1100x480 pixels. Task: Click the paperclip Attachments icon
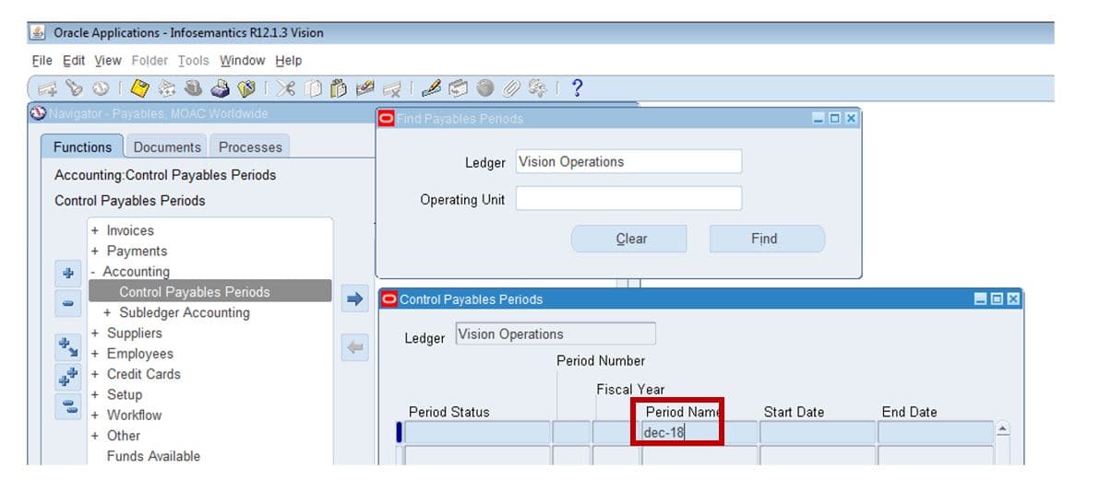[x=511, y=88]
